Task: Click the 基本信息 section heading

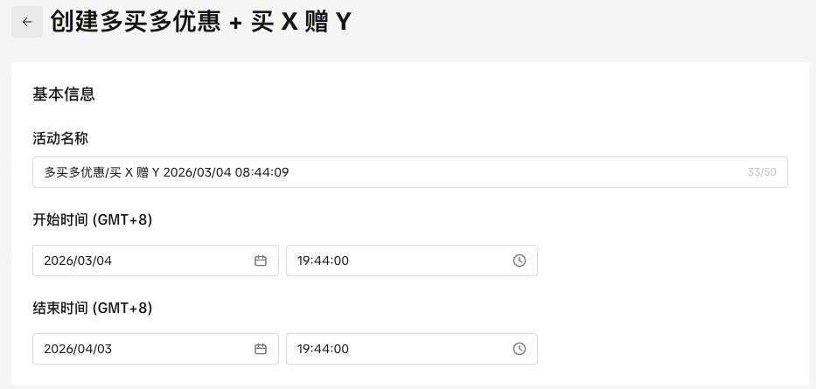Action: (64, 94)
